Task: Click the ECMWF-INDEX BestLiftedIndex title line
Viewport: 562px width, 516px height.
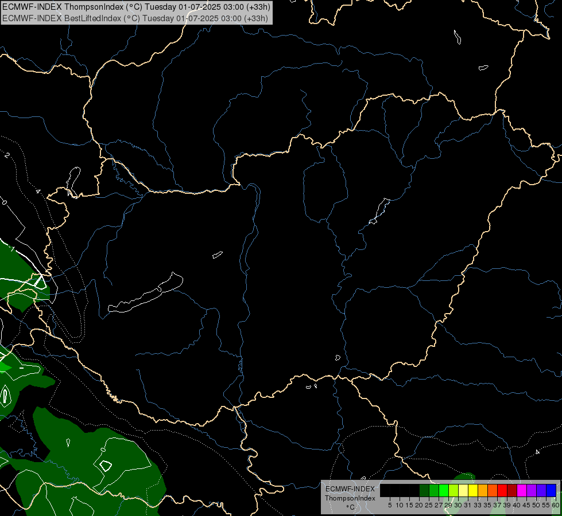Action: (x=135, y=18)
